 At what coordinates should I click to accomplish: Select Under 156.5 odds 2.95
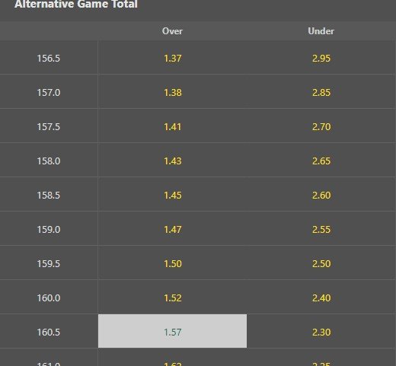coord(321,58)
